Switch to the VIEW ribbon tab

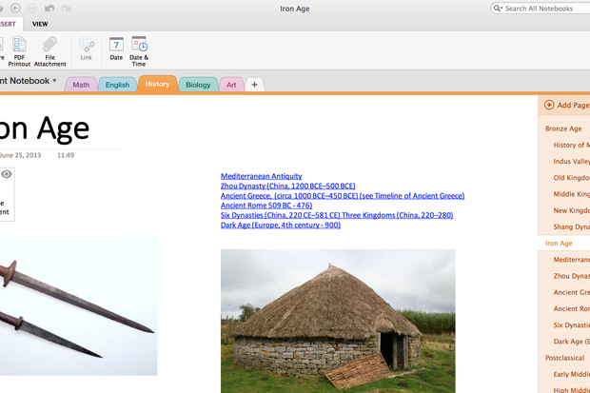40,24
